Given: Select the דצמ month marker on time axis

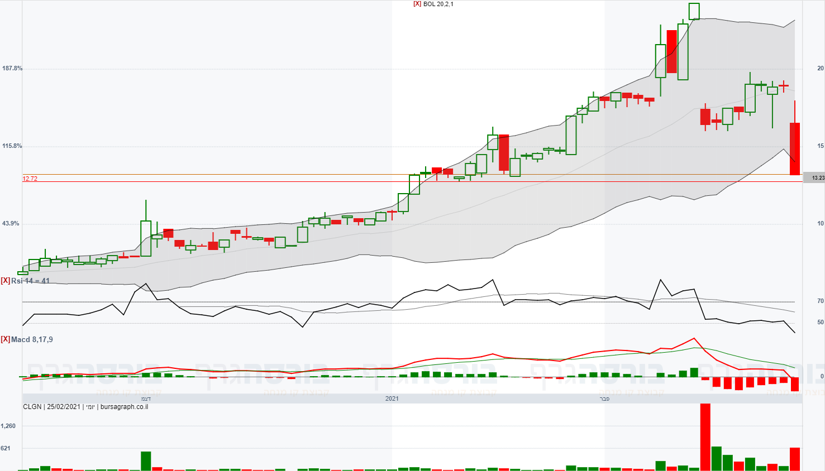Looking at the screenshot, I should (146, 398).
